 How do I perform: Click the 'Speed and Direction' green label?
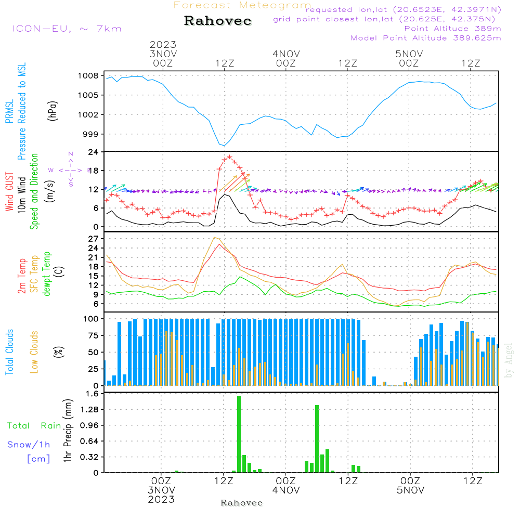point(34,191)
